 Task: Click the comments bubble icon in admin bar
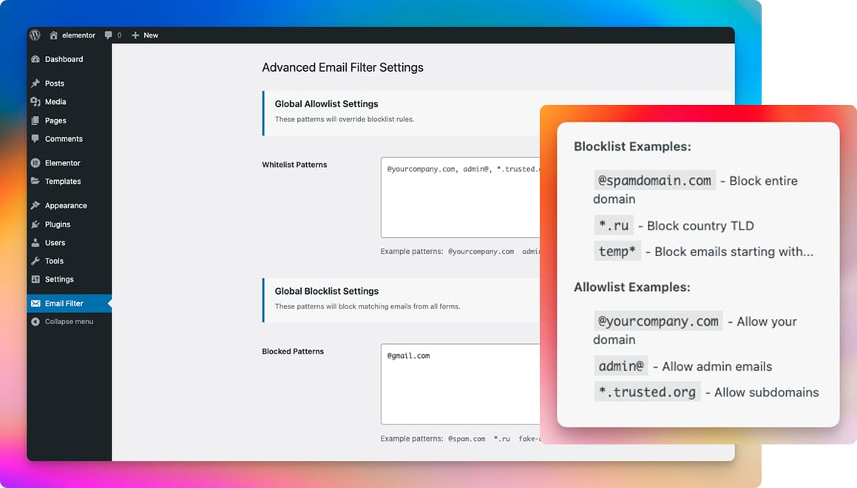[x=109, y=35]
